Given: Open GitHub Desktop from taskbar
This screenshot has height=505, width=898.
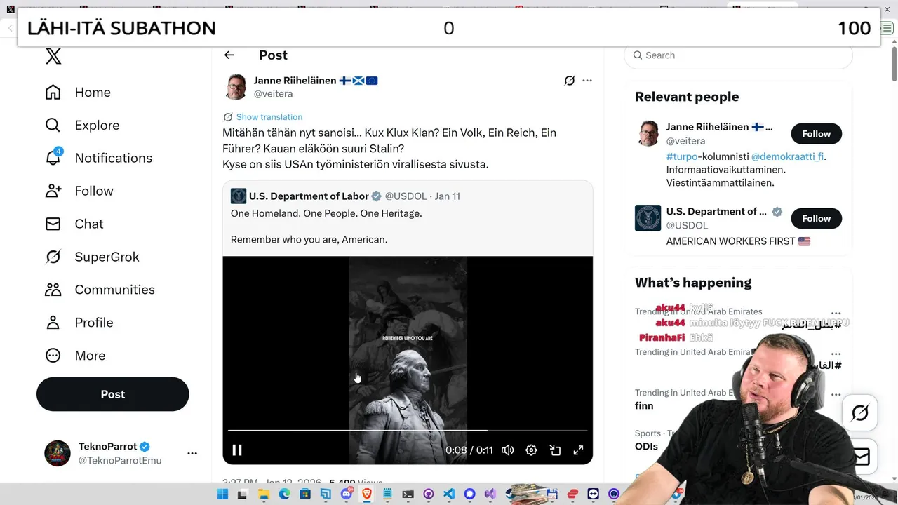Looking at the screenshot, I should 429,494.
